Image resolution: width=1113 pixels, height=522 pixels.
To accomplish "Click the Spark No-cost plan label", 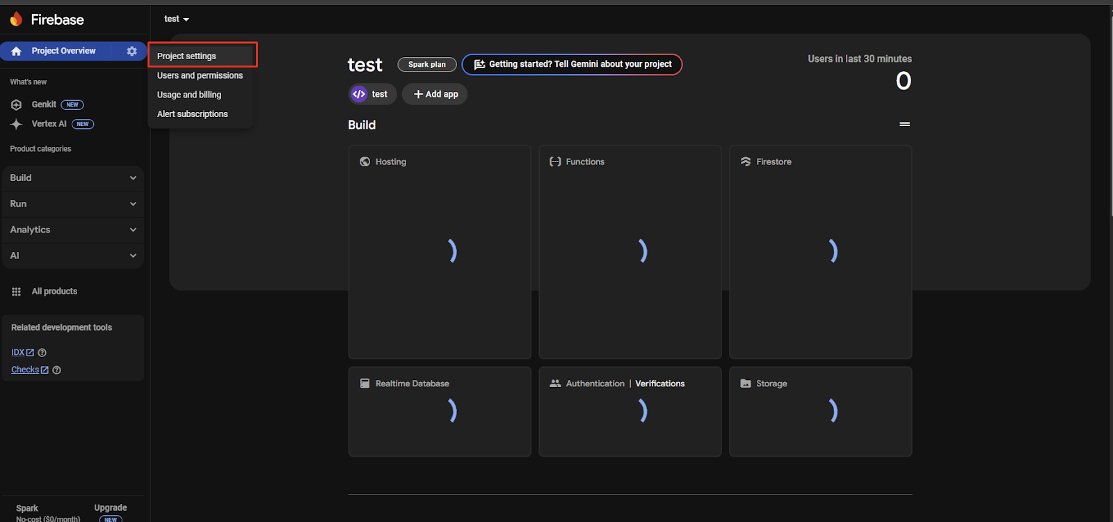I will coord(48,514).
